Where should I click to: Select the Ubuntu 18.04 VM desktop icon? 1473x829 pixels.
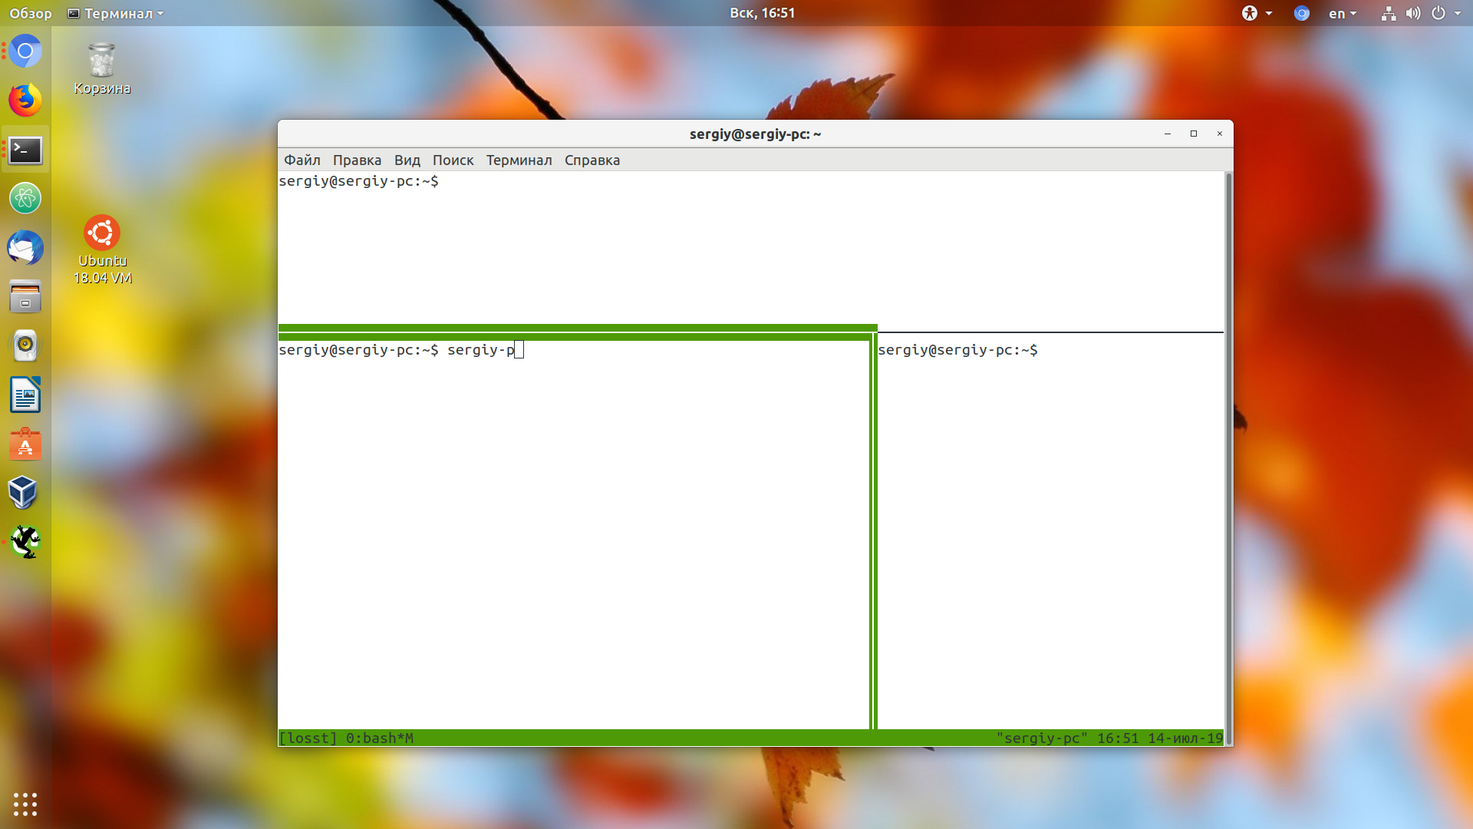point(102,250)
